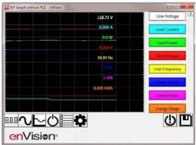Toggle the Line Voltage trace

[167, 16]
